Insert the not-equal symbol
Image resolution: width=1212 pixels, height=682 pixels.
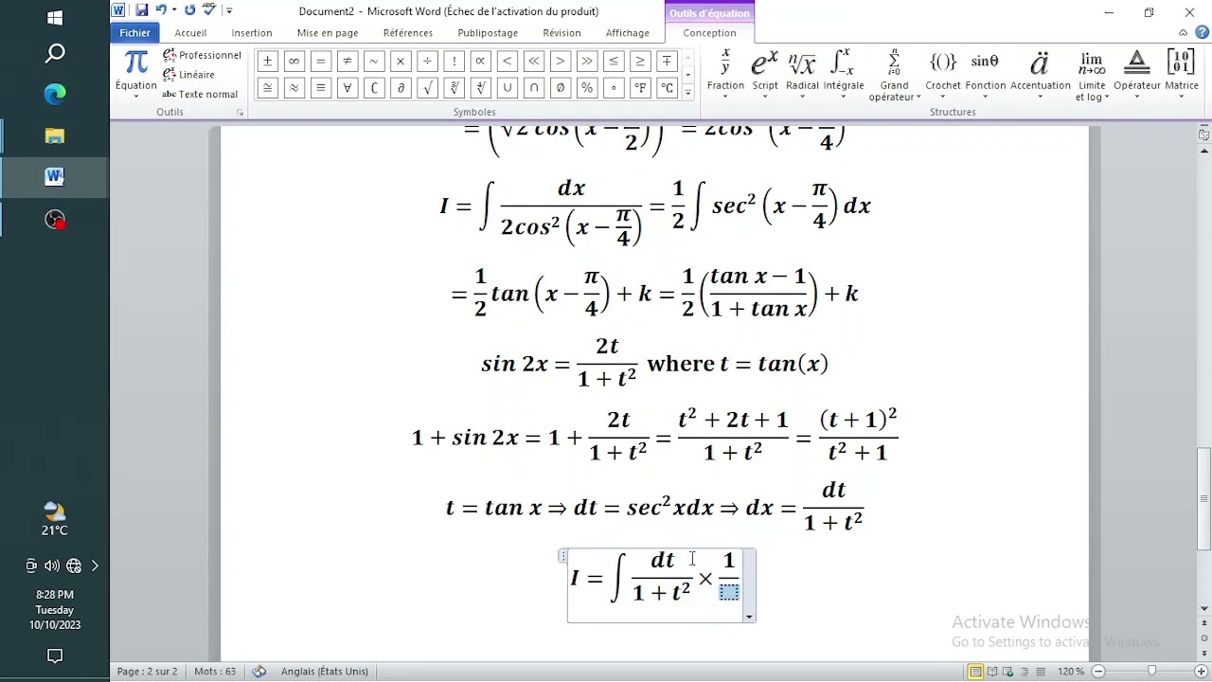[x=348, y=62]
